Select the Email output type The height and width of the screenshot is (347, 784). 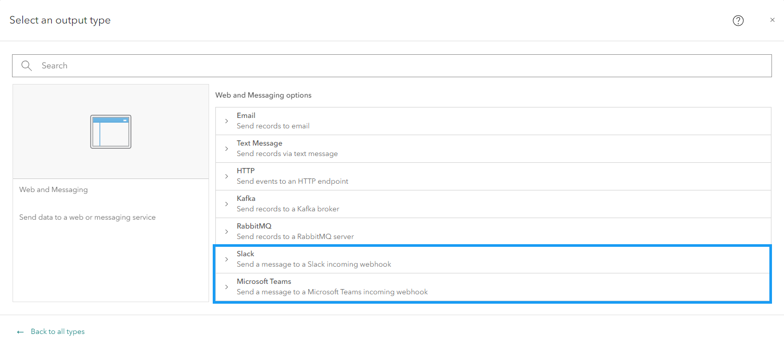(x=273, y=121)
